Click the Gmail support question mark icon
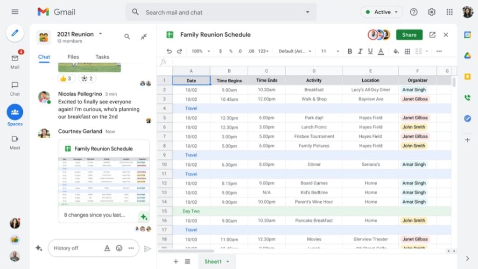 (x=414, y=12)
